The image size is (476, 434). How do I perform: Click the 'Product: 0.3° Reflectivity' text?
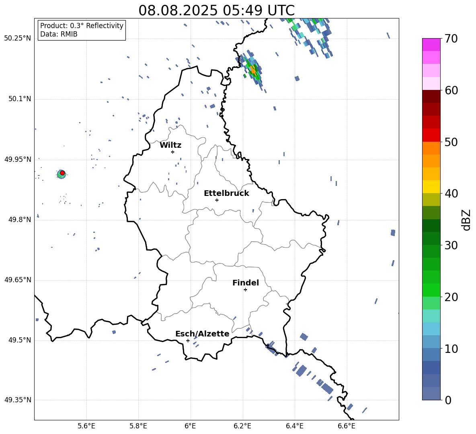click(82, 26)
